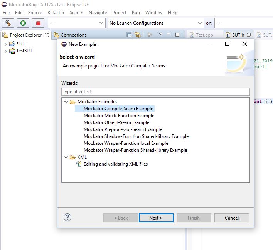This screenshot has height=250, width=273.
Task: Click the Eclipse icon in dialog title
Action: pyautogui.click(x=64, y=44)
